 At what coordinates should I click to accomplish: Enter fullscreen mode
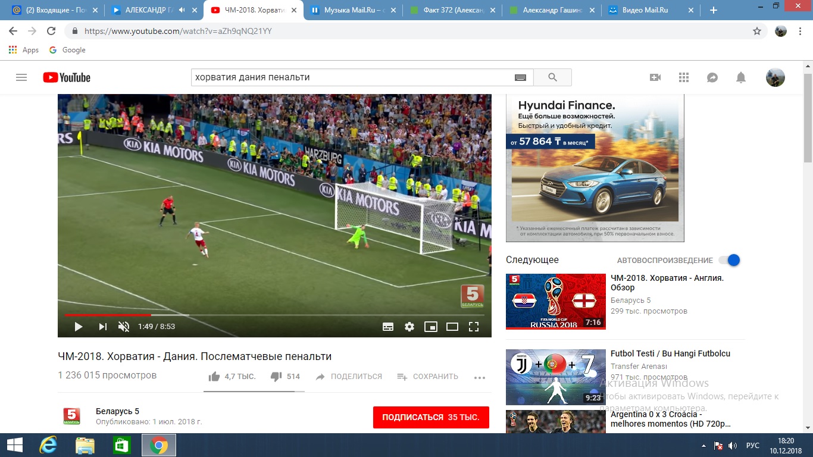pyautogui.click(x=474, y=326)
